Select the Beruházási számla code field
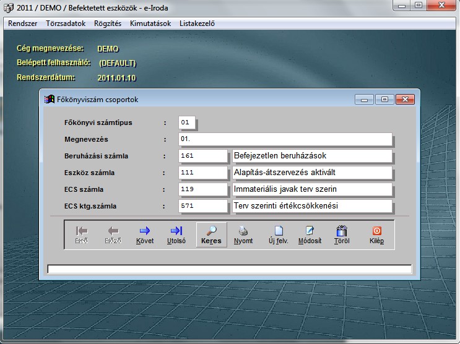The height and width of the screenshot is (344, 460). [x=203, y=156]
